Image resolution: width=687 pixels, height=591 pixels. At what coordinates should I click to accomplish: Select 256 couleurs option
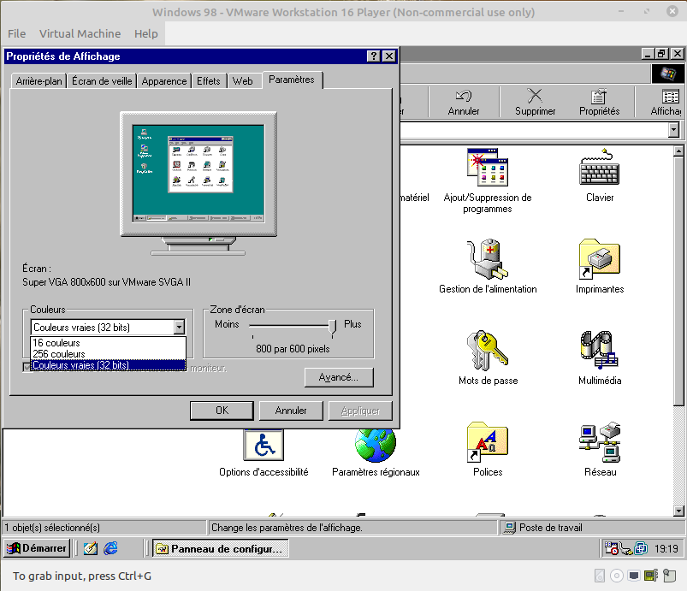click(108, 353)
